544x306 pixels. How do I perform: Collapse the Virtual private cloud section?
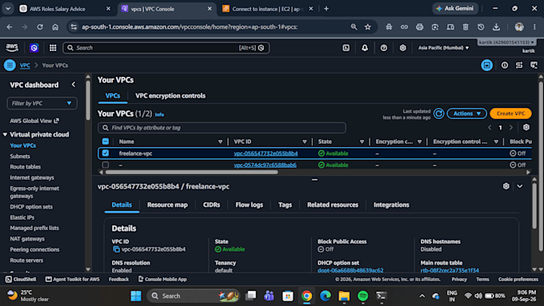click(x=6, y=134)
